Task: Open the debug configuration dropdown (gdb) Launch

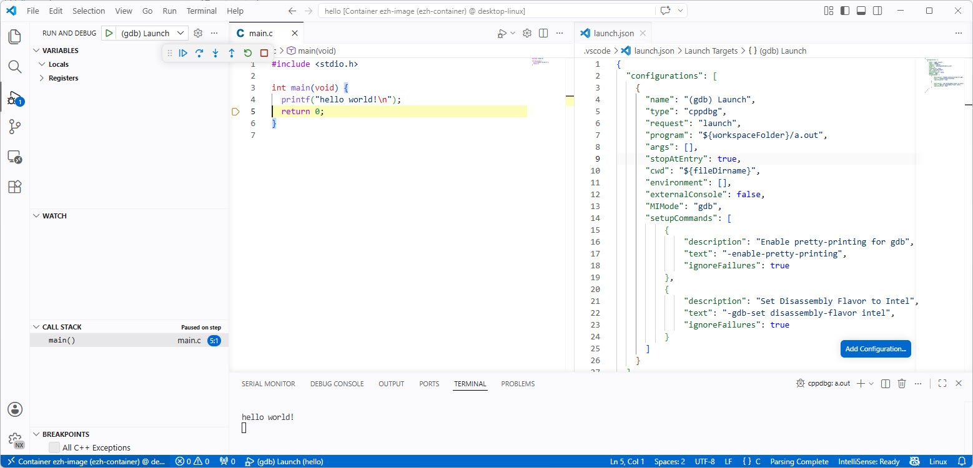Action: (x=152, y=33)
